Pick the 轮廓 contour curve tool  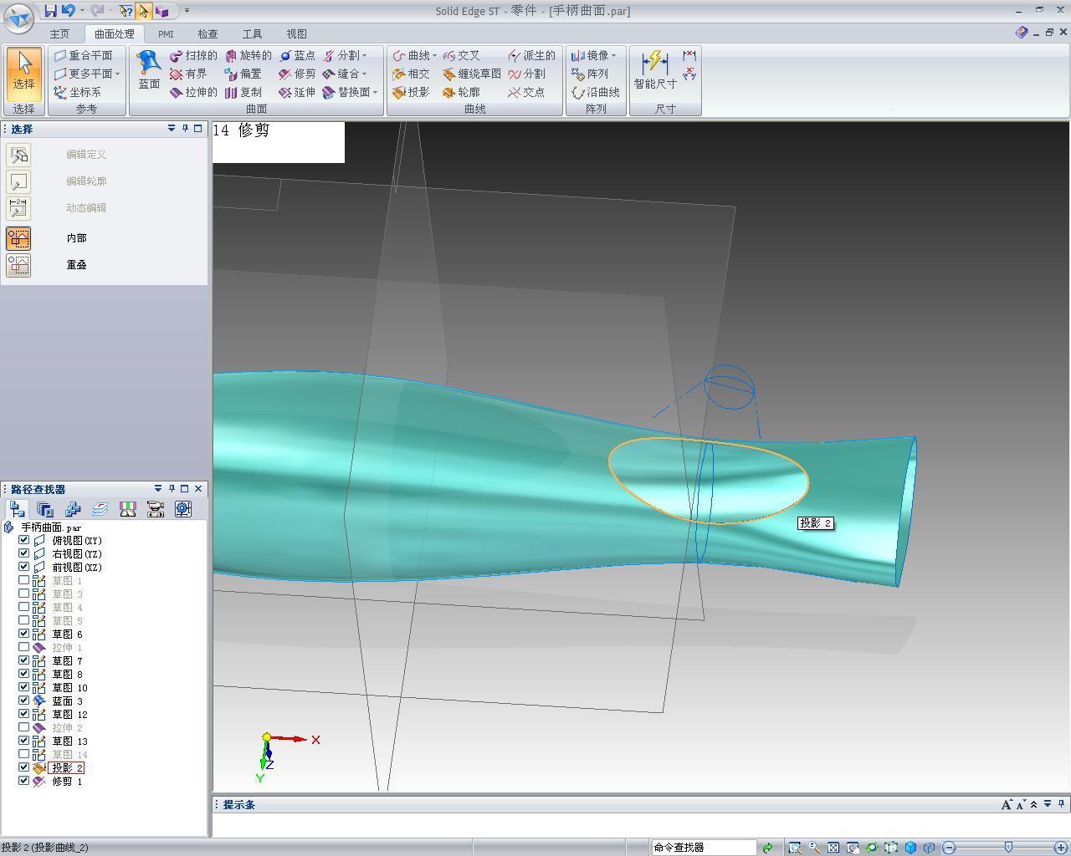click(461, 92)
